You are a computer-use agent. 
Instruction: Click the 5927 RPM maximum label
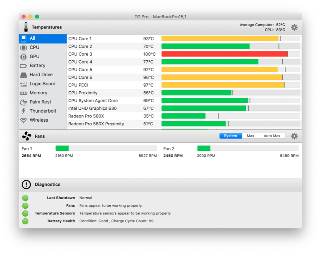point(148,156)
